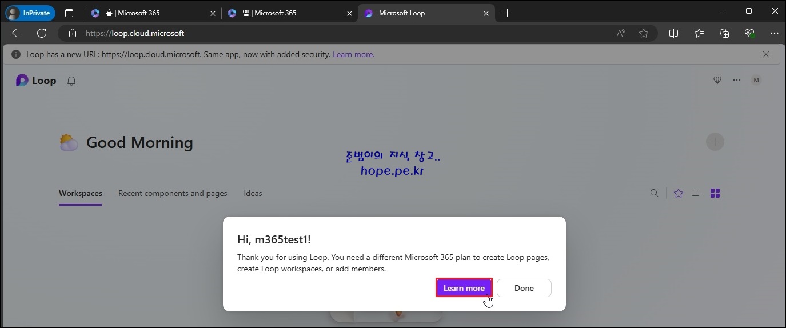Click the InPrivate profile badge
The width and height of the screenshot is (786, 328).
(x=30, y=13)
